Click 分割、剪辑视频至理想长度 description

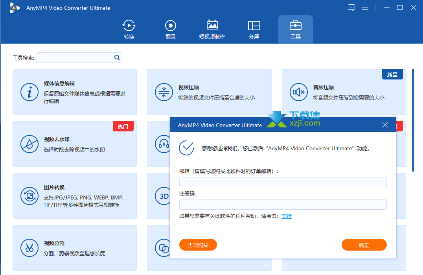pos(74,253)
